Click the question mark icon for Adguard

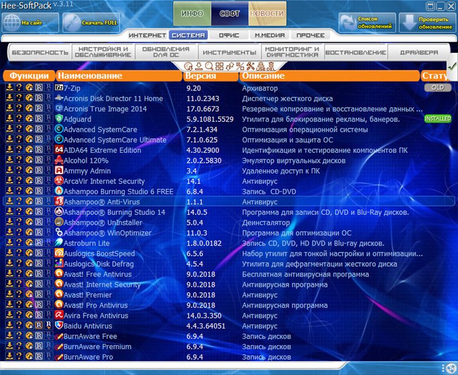pos(19,119)
